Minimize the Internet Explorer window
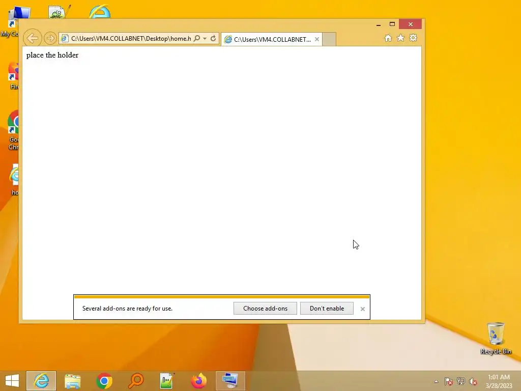Image resolution: width=521 pixels, height=391 pixels. [379, 24]
